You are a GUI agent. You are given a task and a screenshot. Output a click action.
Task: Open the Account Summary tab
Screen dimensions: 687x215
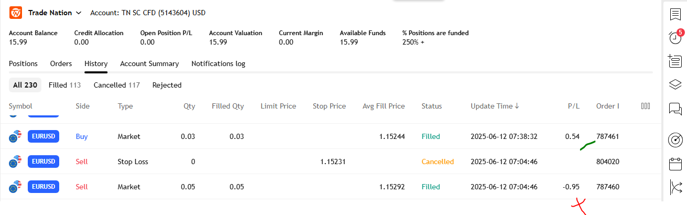[149, 63]
